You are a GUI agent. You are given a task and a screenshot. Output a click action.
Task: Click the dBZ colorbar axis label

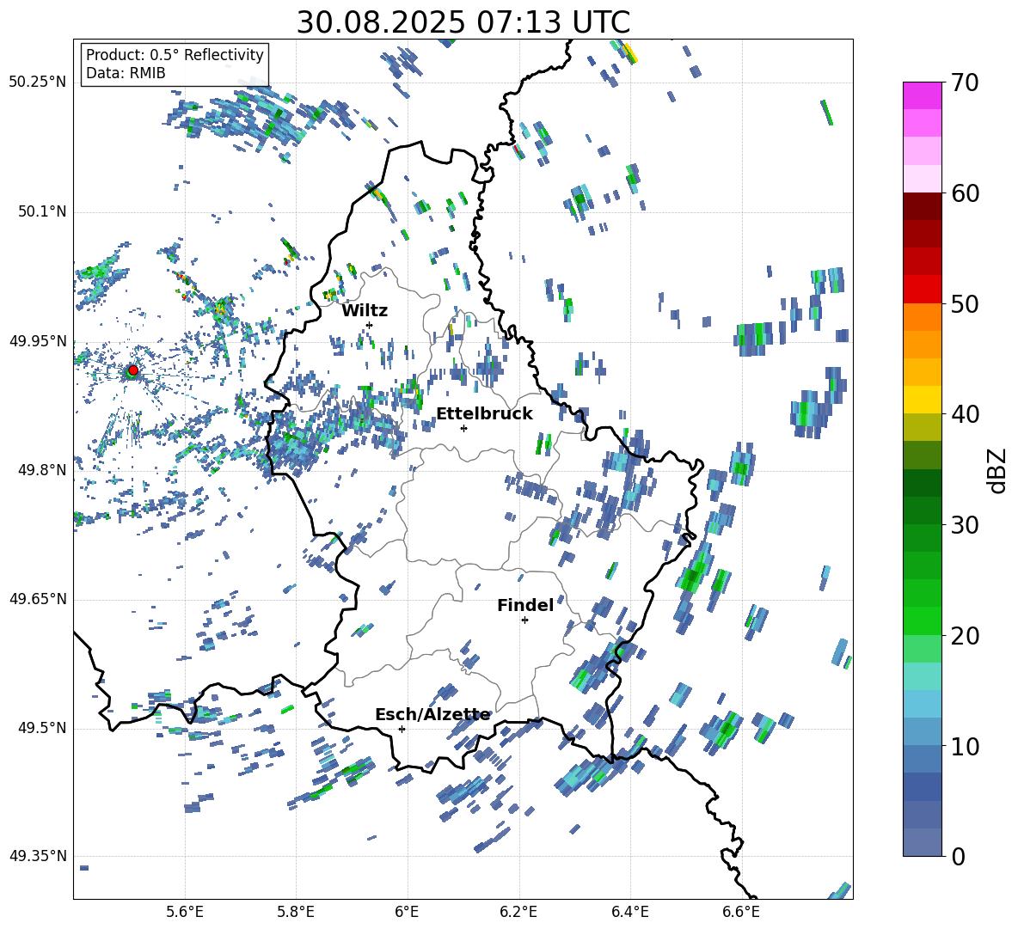[998, 470]
